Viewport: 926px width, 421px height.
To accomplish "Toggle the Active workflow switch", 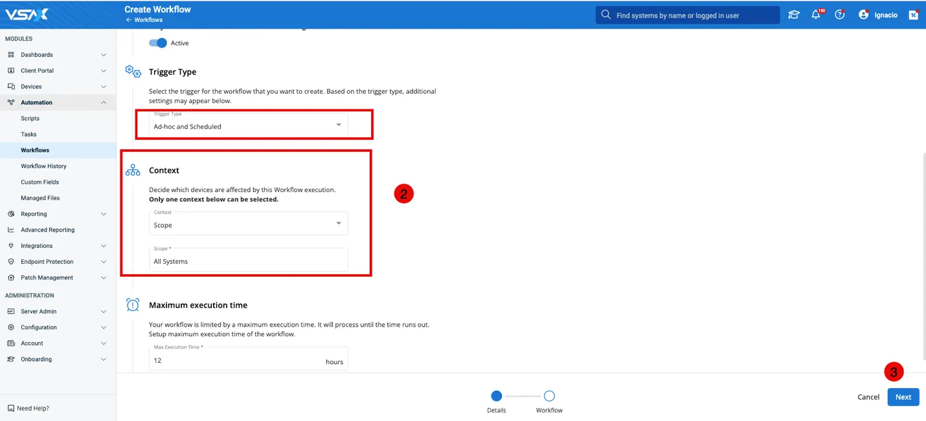I will tap(158, 43).
